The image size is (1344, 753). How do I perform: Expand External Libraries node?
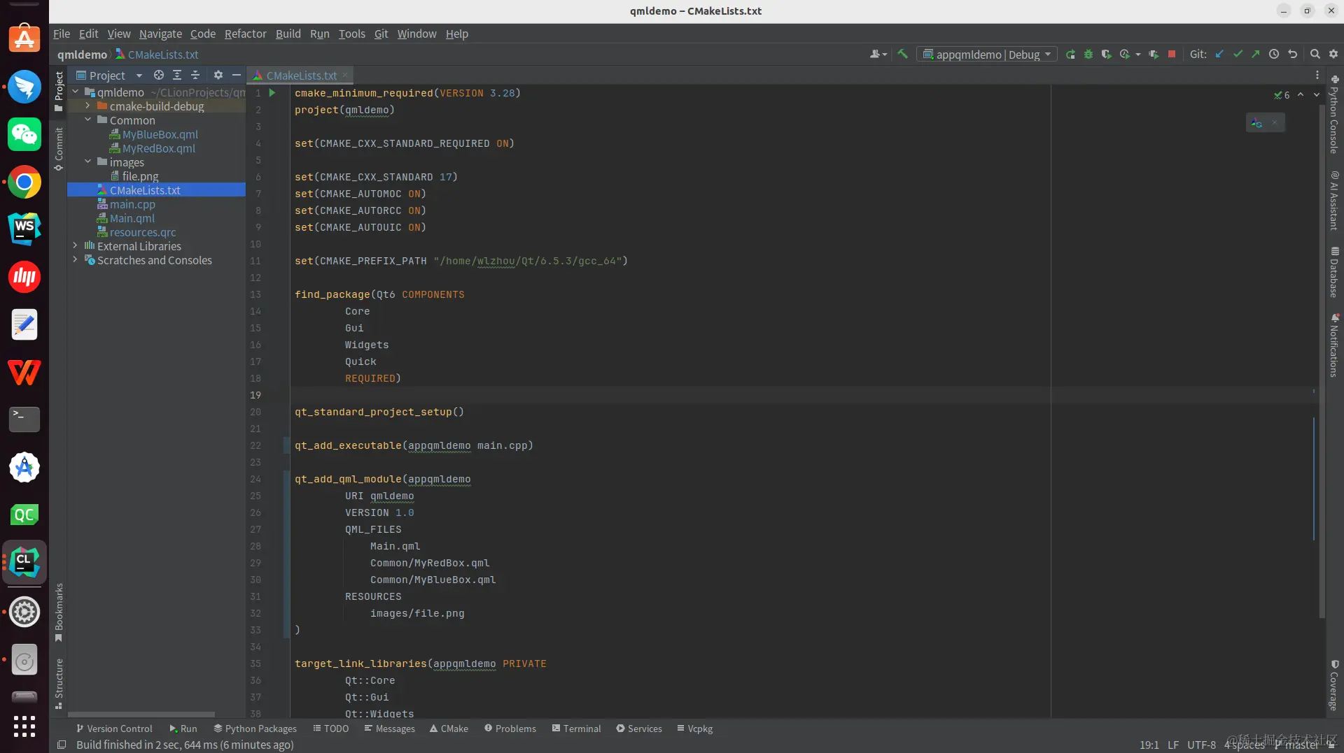(75, 246)
